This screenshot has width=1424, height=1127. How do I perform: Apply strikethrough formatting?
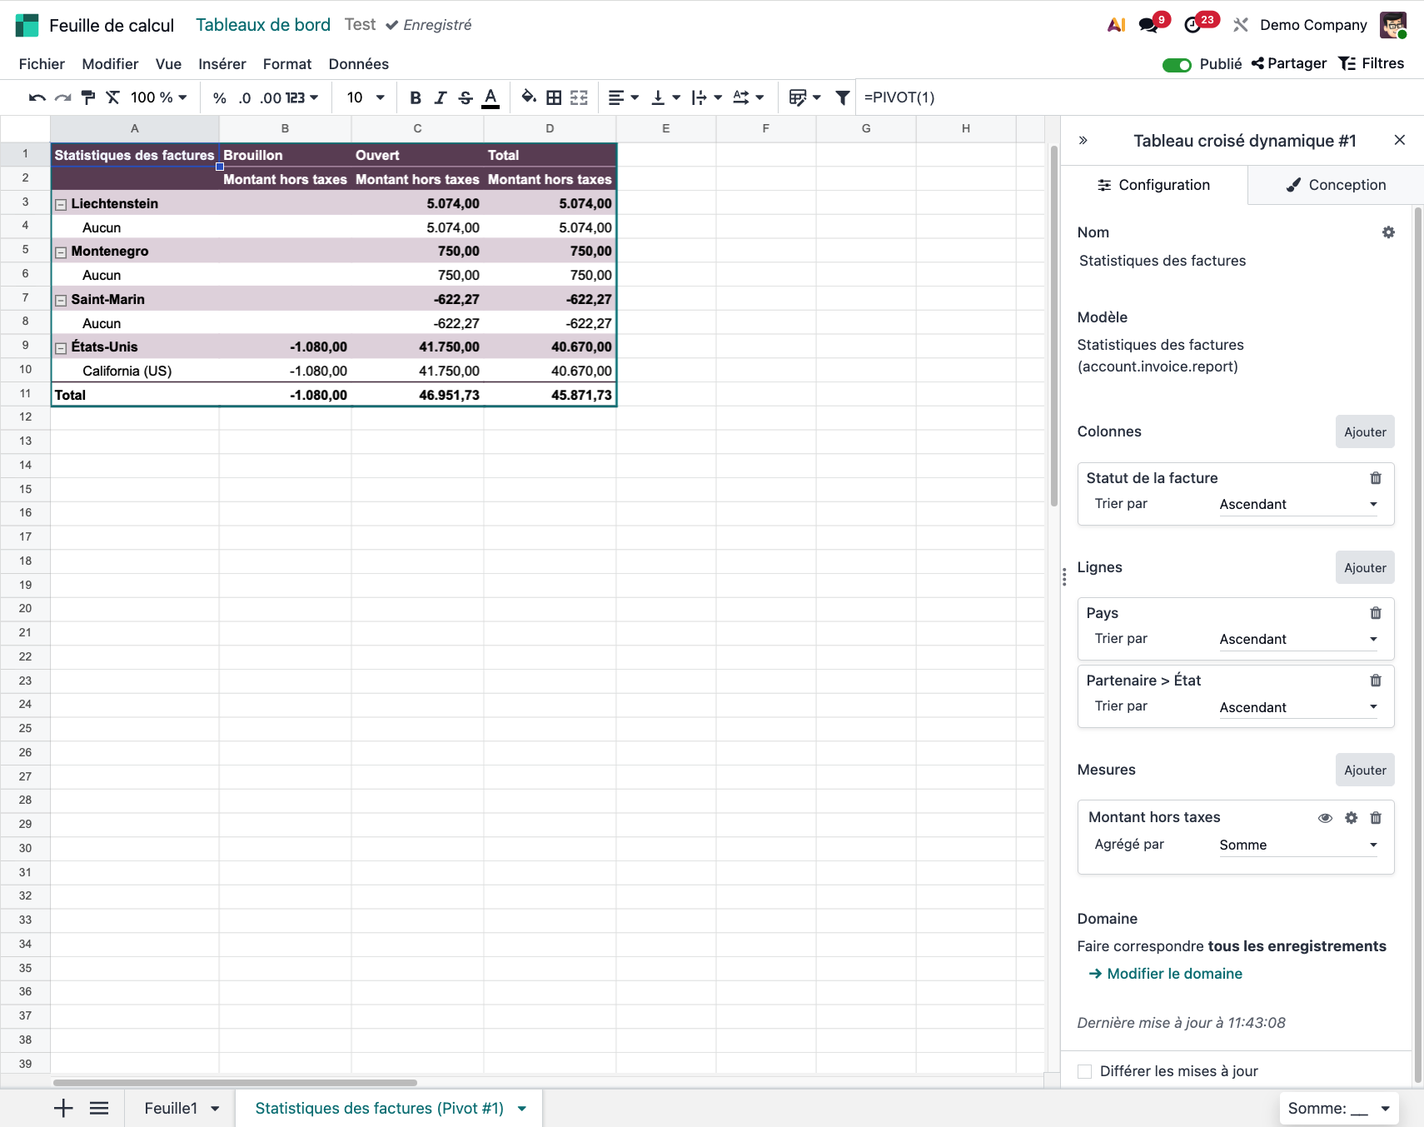click(x=466, y=97)
